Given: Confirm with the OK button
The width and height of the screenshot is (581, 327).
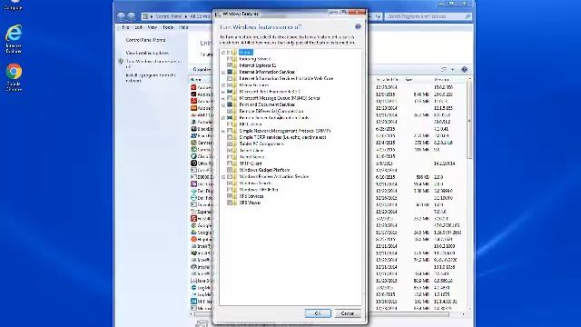Looking at the screenshot, I should pos(318,313).
